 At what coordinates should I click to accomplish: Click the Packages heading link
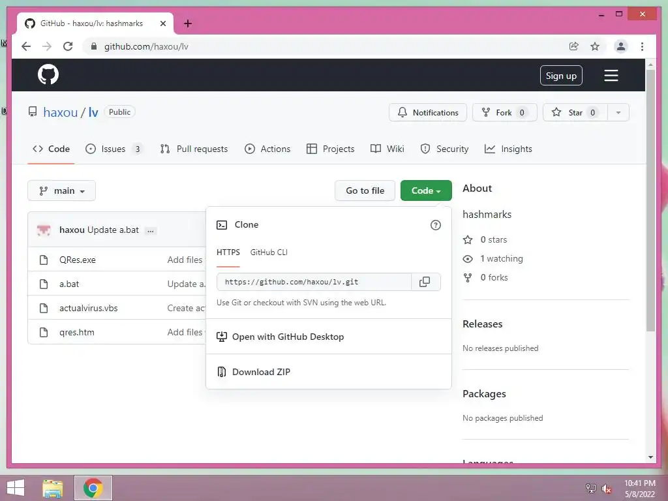coord(485,394)
